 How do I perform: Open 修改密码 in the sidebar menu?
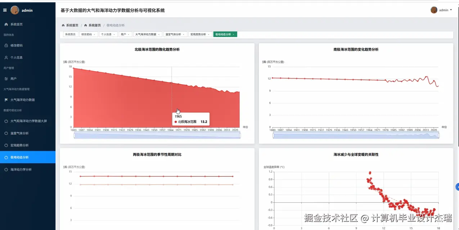click(x=28, y=45)
